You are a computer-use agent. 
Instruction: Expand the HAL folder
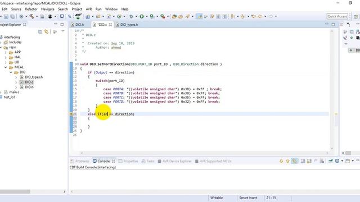click(6, 57)
